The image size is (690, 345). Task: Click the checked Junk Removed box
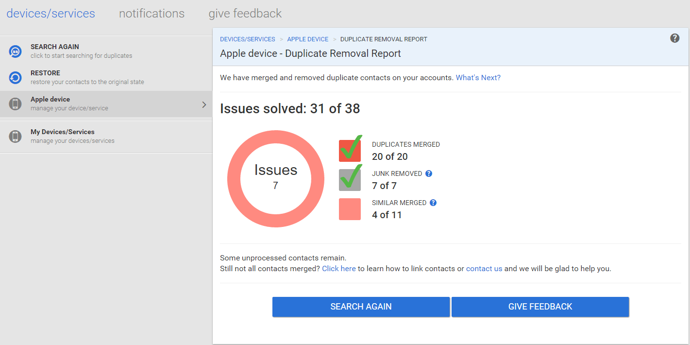[350, 180]
